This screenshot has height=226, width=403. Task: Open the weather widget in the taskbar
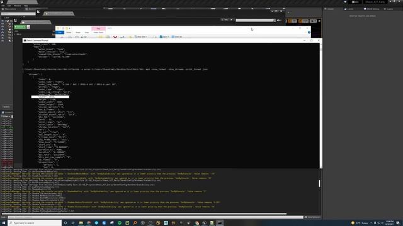click(x=360, y=223)
